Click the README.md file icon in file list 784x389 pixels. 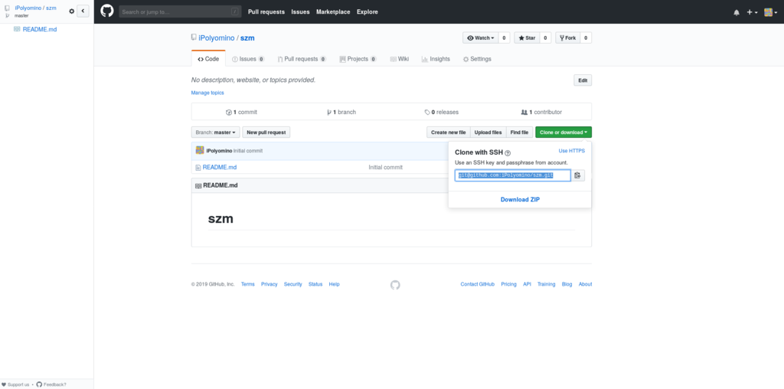pos(198,168)
